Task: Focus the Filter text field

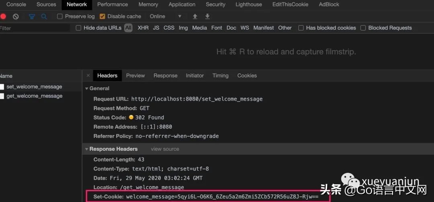Action: [35, 28]
